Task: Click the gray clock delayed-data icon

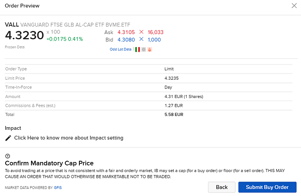Action: pyautogui.click(x=144, y=49)
